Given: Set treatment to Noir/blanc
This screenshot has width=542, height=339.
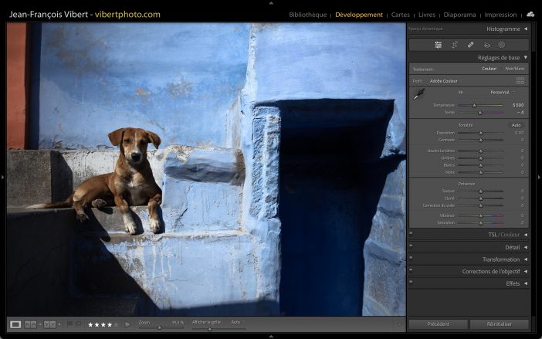Looking at the screenshot, I should coord(514,69).
